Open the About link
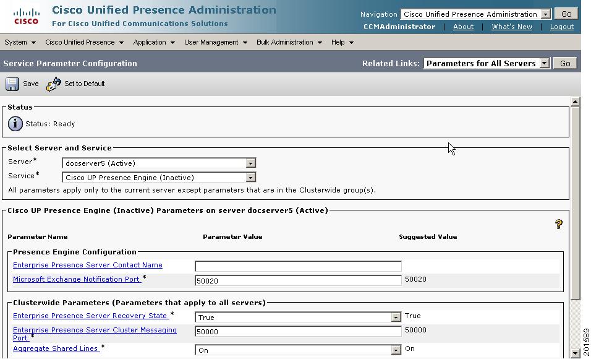This screenshot has height=359, width=591. (463, 27)
